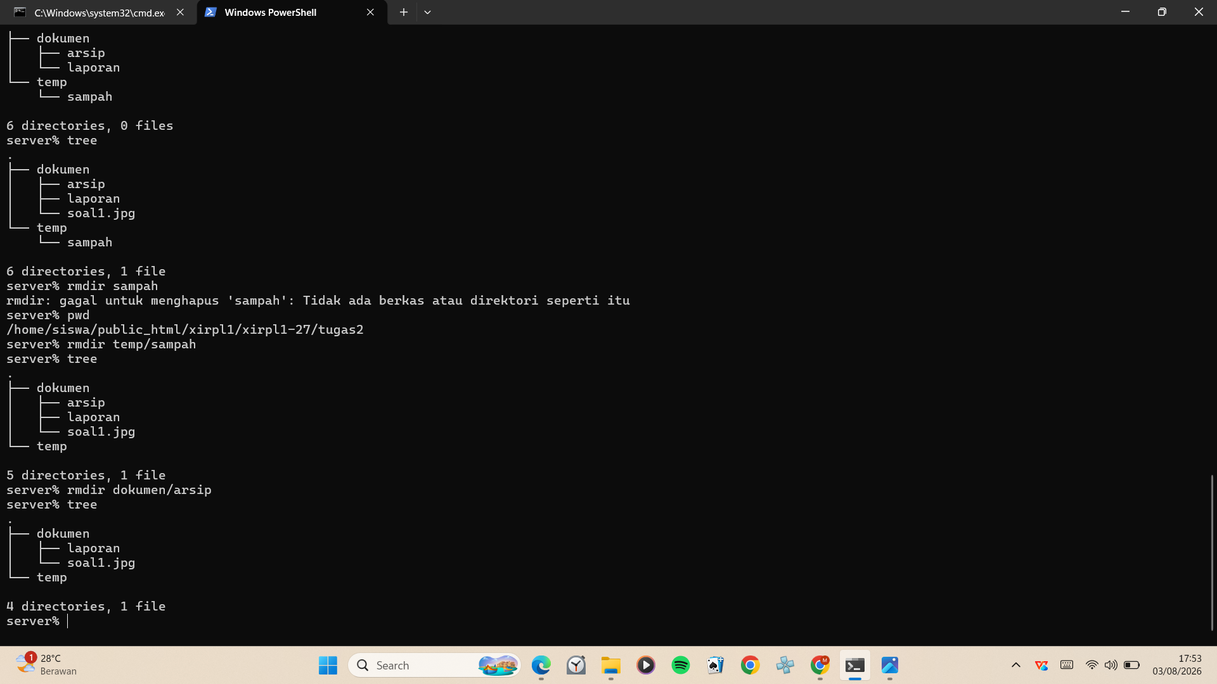The image size is (1217, 684).
Task: Open the new-tab profile dropdown
Action: (x=427, y=12)
